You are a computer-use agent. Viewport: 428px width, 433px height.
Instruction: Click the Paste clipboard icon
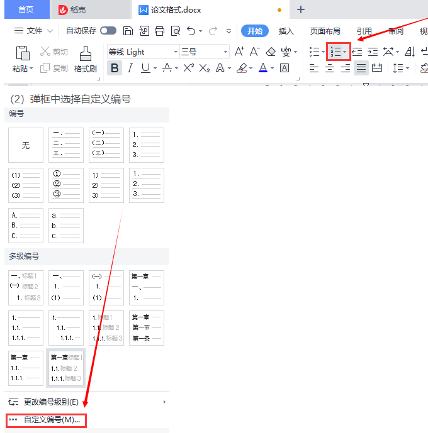tap(23, 53)
